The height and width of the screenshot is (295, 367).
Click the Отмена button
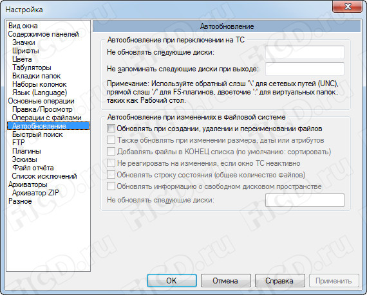[225, 280]
